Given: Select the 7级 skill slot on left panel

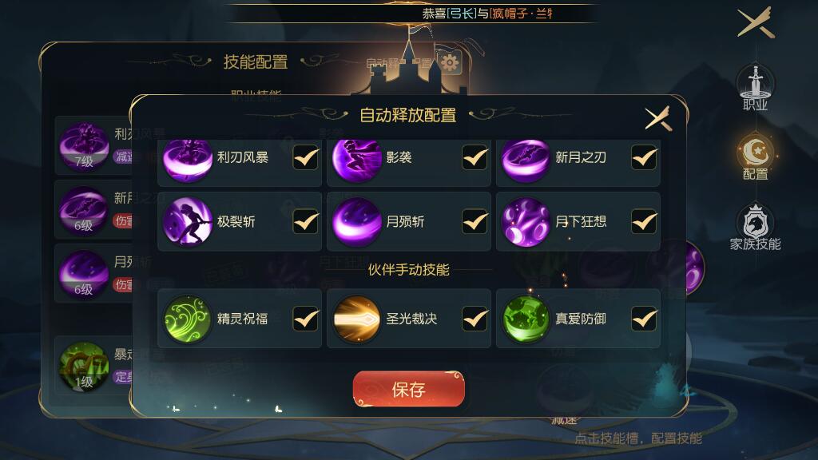Looking at the screenshot, I should pyautogui.click(x=83, y=146).
